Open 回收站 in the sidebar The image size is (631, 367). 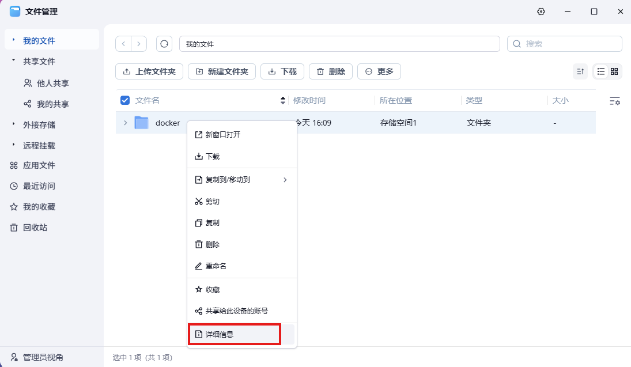tap(35, 228)
